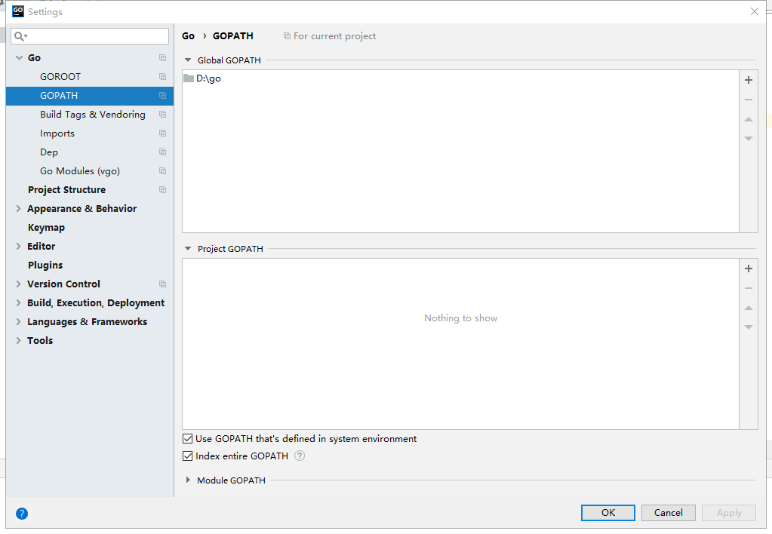Expand Build, Execution, Deployment node
Screen dimensions: 772x534
coord(19,302)
